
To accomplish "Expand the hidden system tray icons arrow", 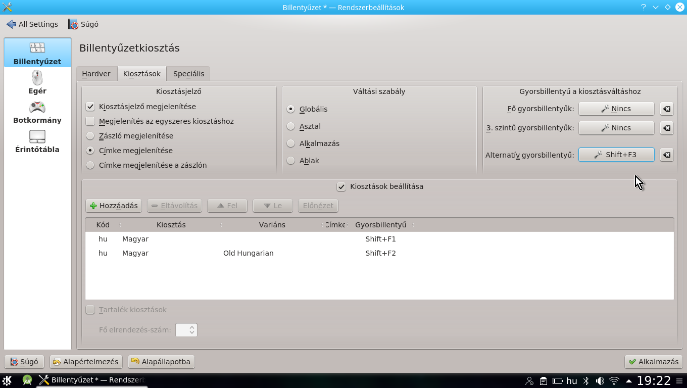I will [x=628, y=381].
